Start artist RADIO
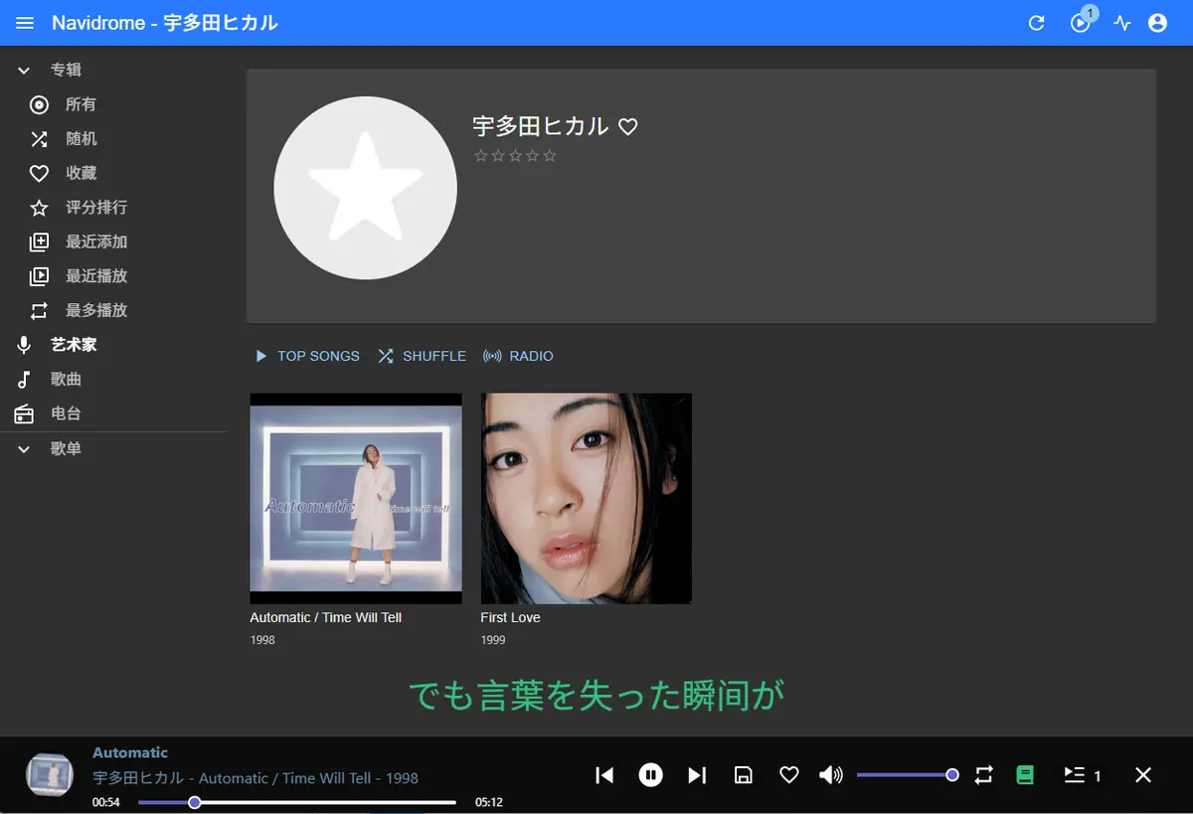 [x=518, y=356]
